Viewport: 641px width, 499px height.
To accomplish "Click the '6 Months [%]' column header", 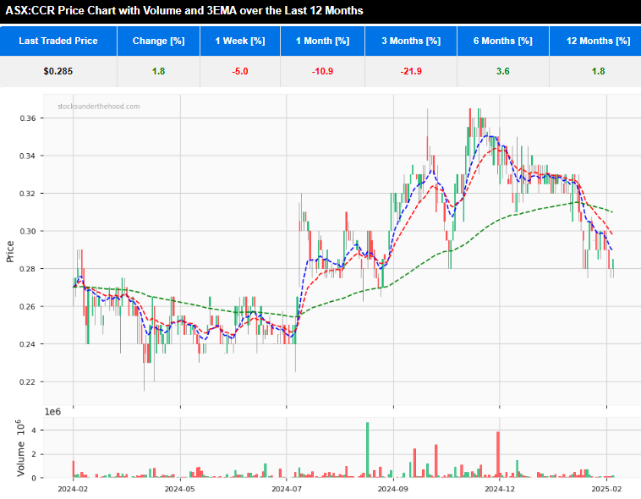I will click(x=503, y=41).
